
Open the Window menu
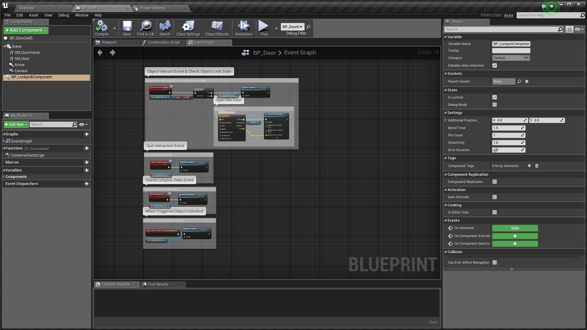point(81,15)
